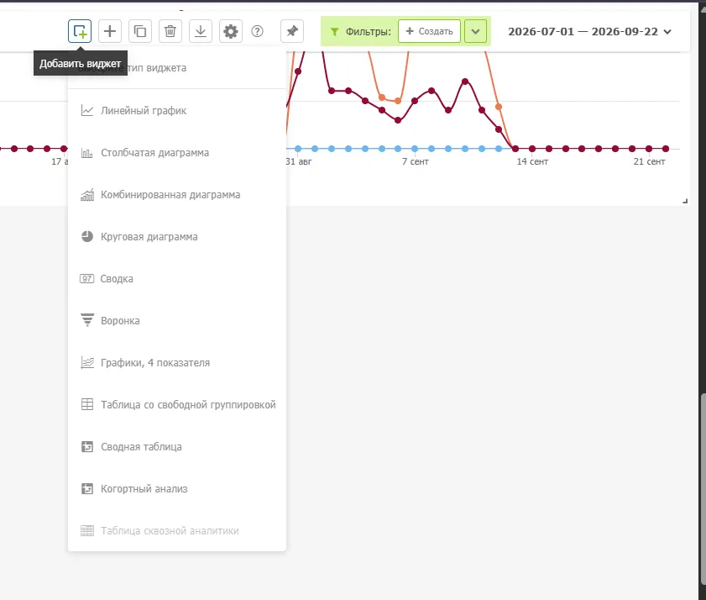Click the trash can delete icon

[170, 31]
